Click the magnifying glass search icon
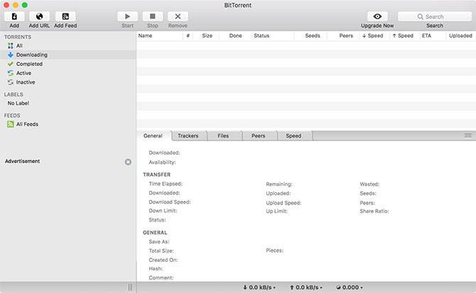The image size is (476, 293). click(x=420, y=16)
